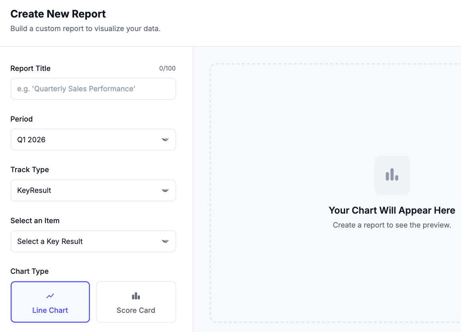Viewport: 461px width, 332px height.
Task: Focus the Report Title input field
Action: (93, 89)
